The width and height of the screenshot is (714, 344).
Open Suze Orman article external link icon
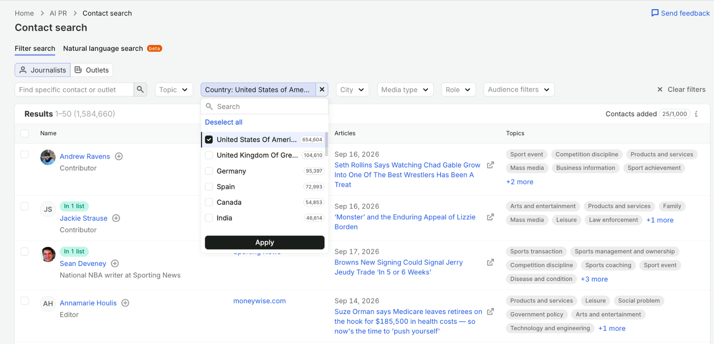[490, 311]
